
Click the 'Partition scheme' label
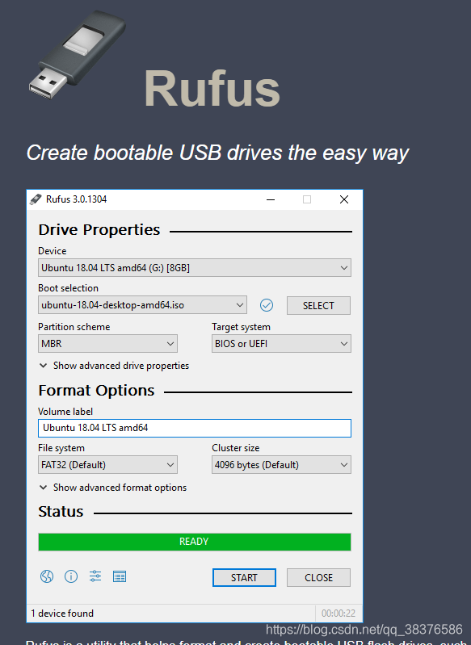click(x=74, y=327)
